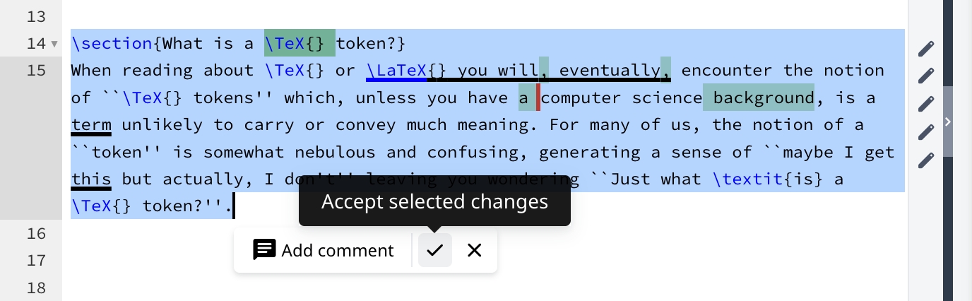Image resolution: width=972 pixels, height=301 pixels.
Task: Click the red deletion marker before "computer"
Action: pos(538,98)
